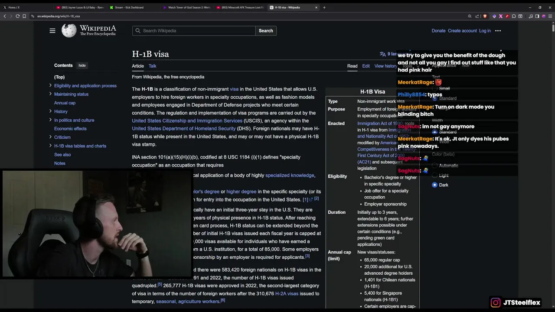Click the external link icon after citation [1]
Screen dimensions: 555x312
click(311, 200)
